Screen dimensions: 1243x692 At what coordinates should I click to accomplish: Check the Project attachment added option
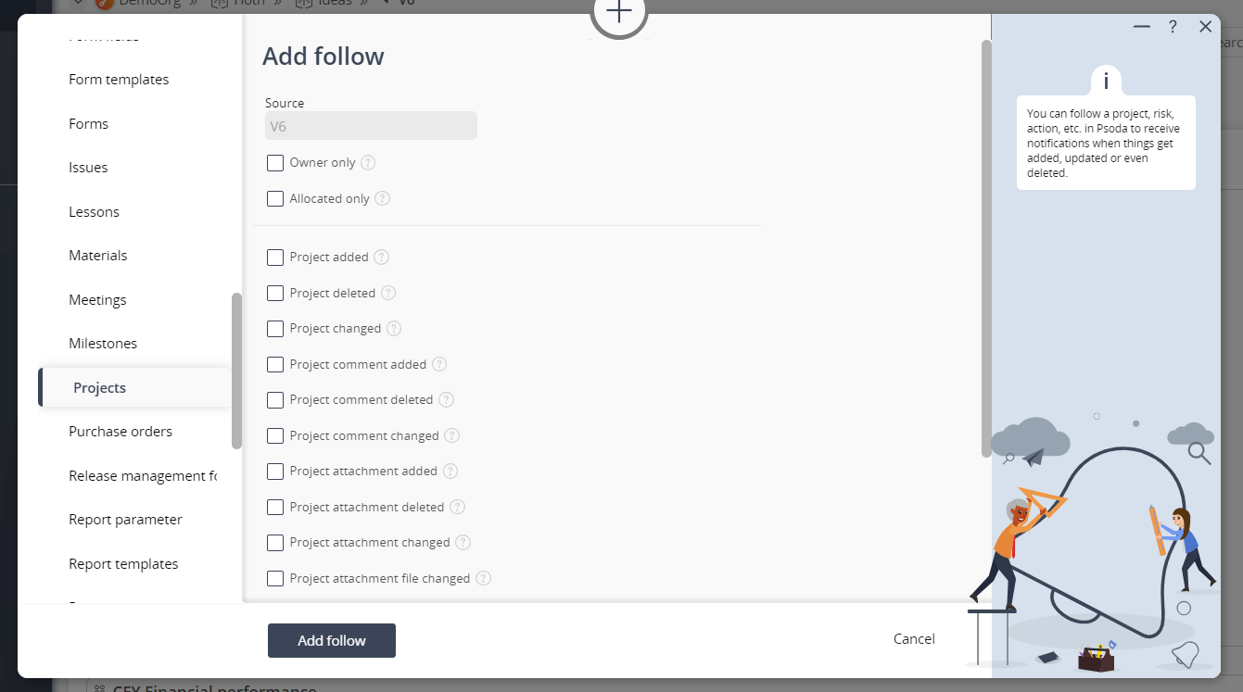coord(275,472)
